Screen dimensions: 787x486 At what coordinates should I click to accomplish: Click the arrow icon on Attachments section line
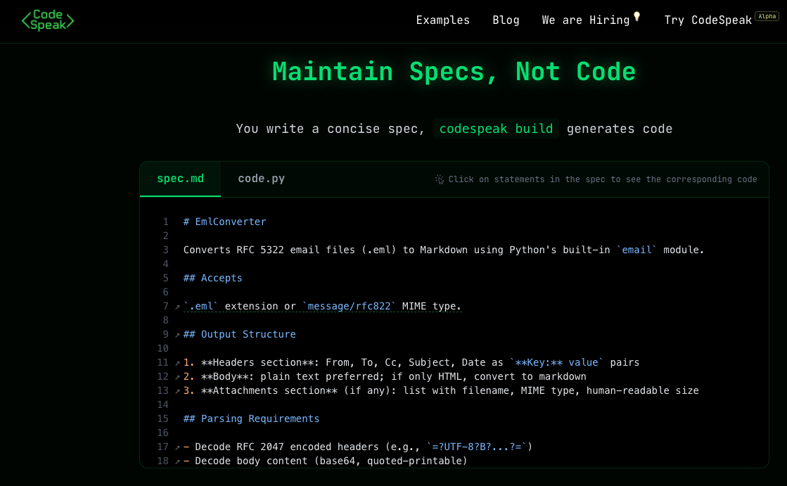coord(177,391)
